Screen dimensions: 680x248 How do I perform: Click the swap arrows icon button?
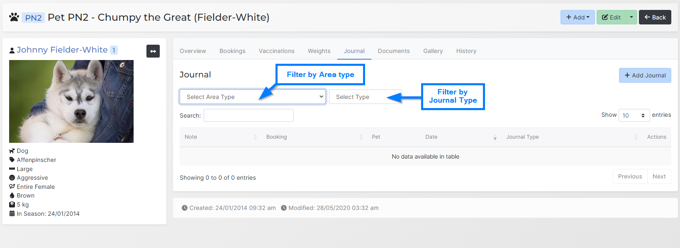tap(153, 51)
